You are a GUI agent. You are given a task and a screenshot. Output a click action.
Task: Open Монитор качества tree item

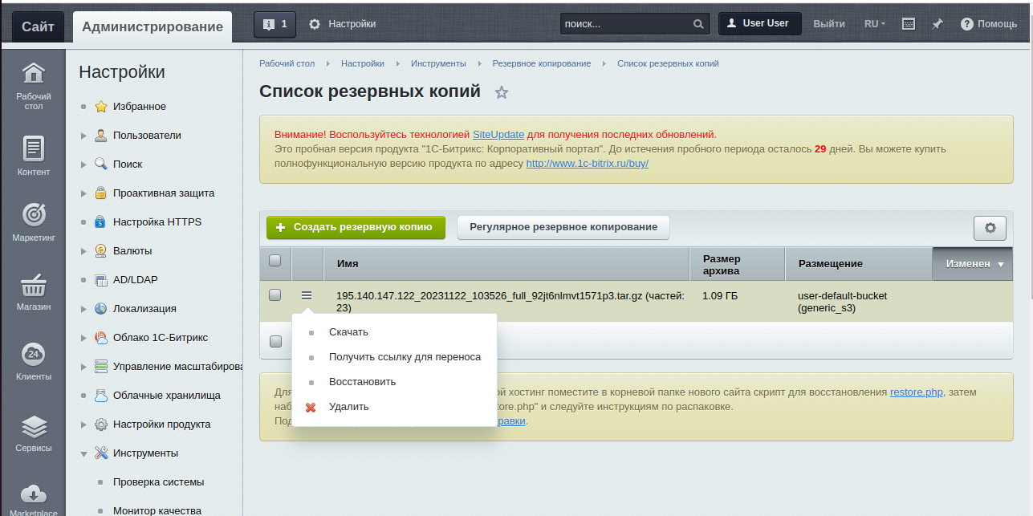click(157, 510)
